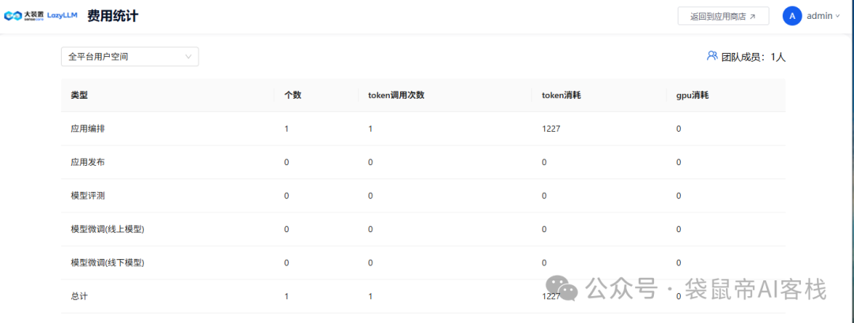This screenshot has width=854, height=323.
Task: Click token调用次数 value in 总计 row
Action: tap(371, 296)
